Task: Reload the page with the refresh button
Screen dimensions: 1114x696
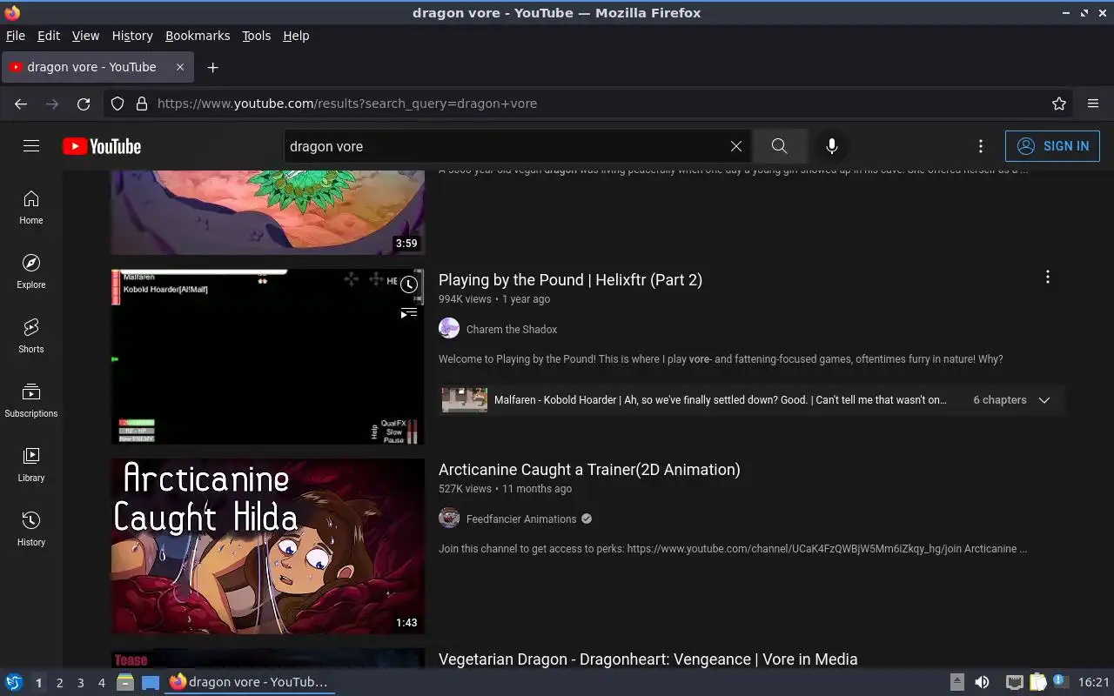Action: pyautogui.click(x=84, y=104)
